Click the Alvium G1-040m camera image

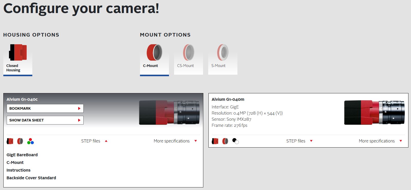point(374,113)
